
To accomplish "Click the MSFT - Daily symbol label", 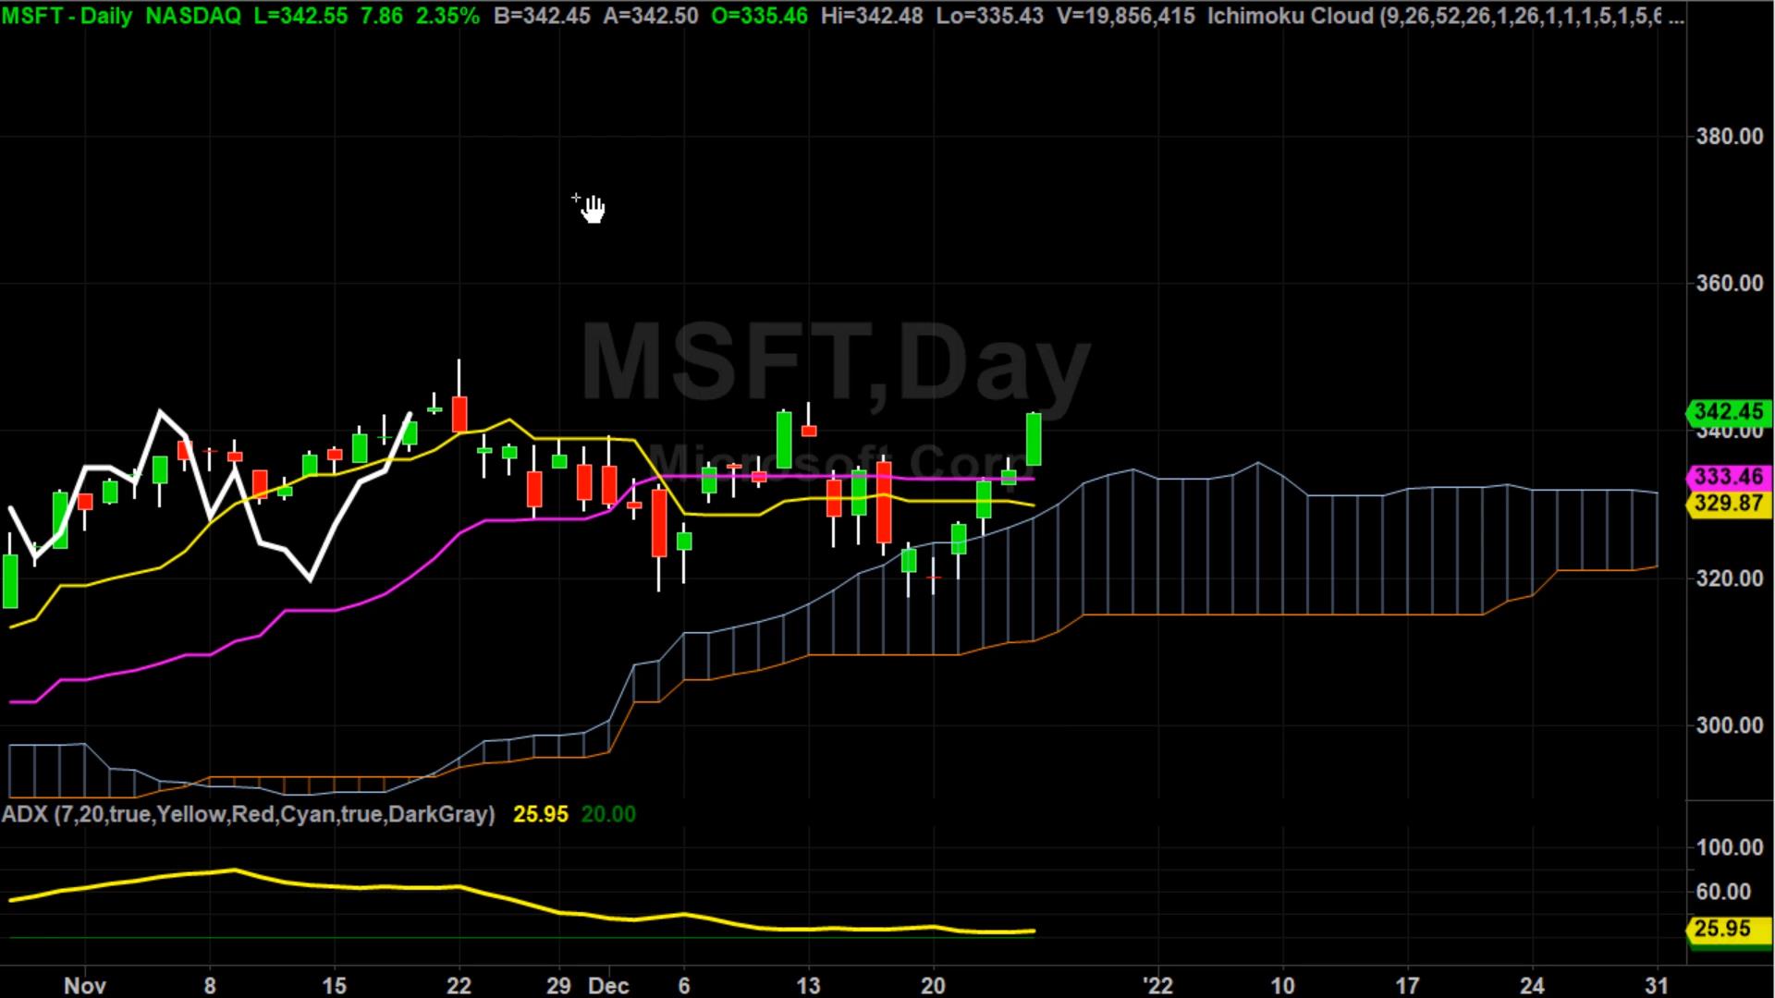I will click(67, 16).
